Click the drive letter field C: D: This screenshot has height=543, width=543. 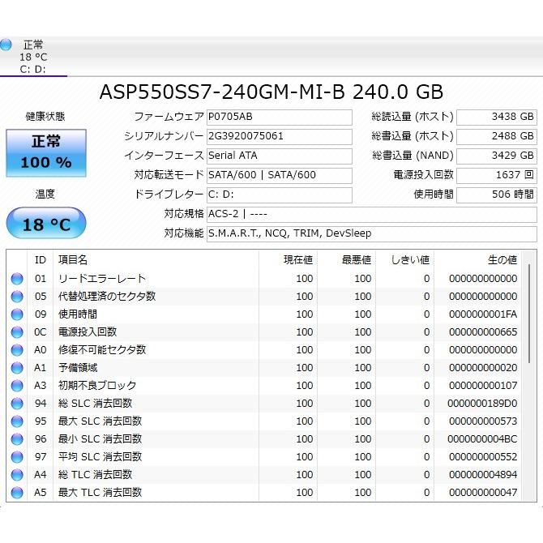click(x=280, y=195)
